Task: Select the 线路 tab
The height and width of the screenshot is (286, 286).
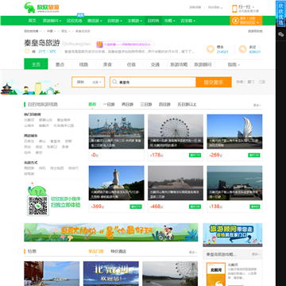Action: [83, 64]
